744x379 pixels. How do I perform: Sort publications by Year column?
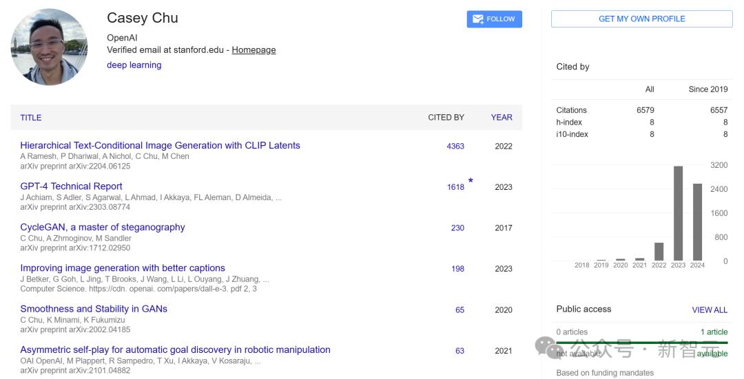point(502,118)
